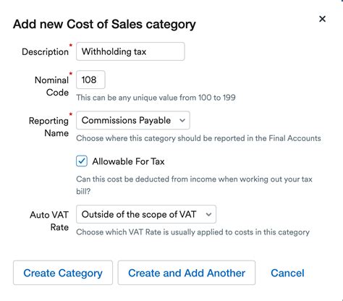The height and width of the screenshot is (301, 343).
Task: Click the Nominal Code label
Action: click(x=51, y=86)
